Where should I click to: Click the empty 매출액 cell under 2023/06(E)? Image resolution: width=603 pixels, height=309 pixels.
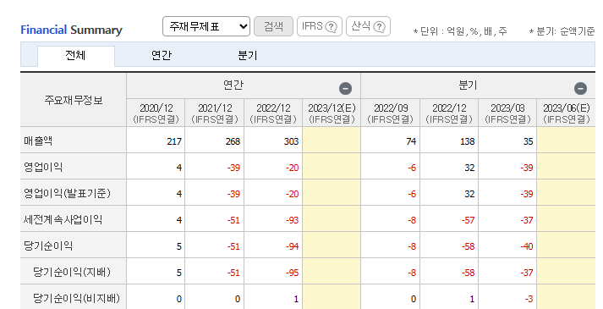tap(566, 140)
